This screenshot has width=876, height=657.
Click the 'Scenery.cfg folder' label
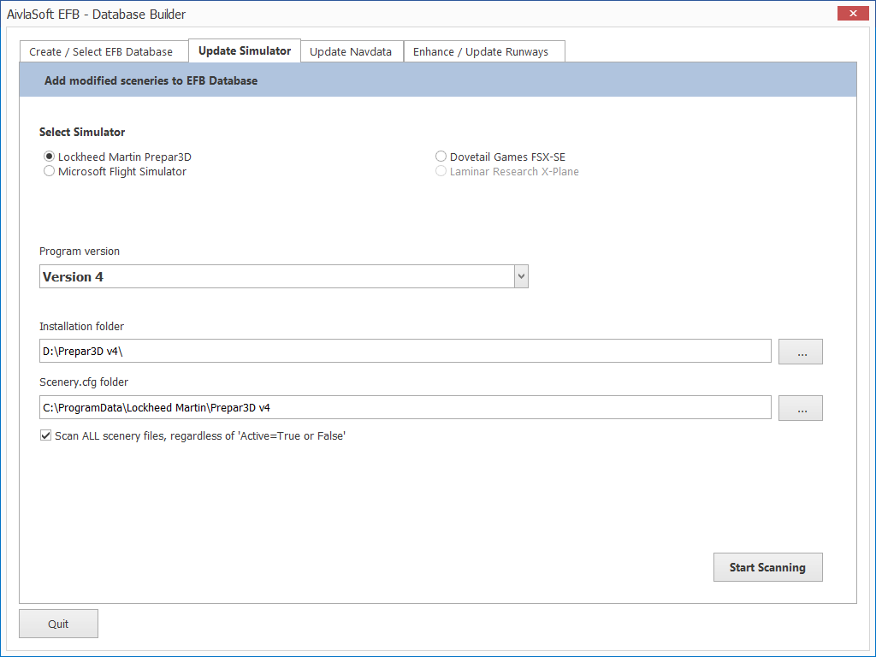pyautogui.click(x=84, y=382)
